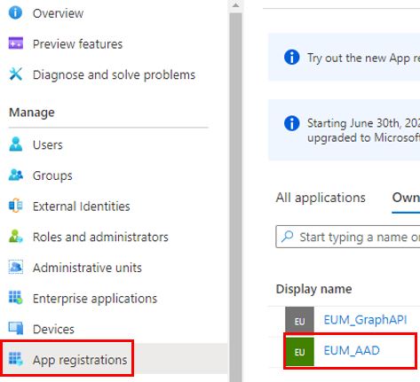The height and width of the screenshot is (382, 420).
Task: Click the Roles and administrators icon
Action: click(x=16, y=237)
